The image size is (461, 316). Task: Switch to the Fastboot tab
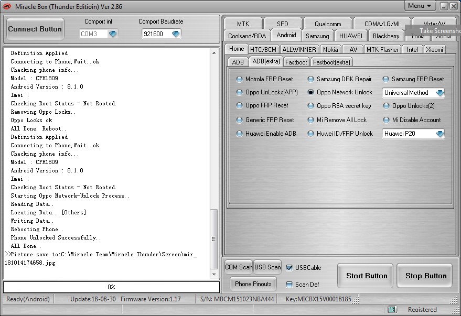(x=296, y=62)
